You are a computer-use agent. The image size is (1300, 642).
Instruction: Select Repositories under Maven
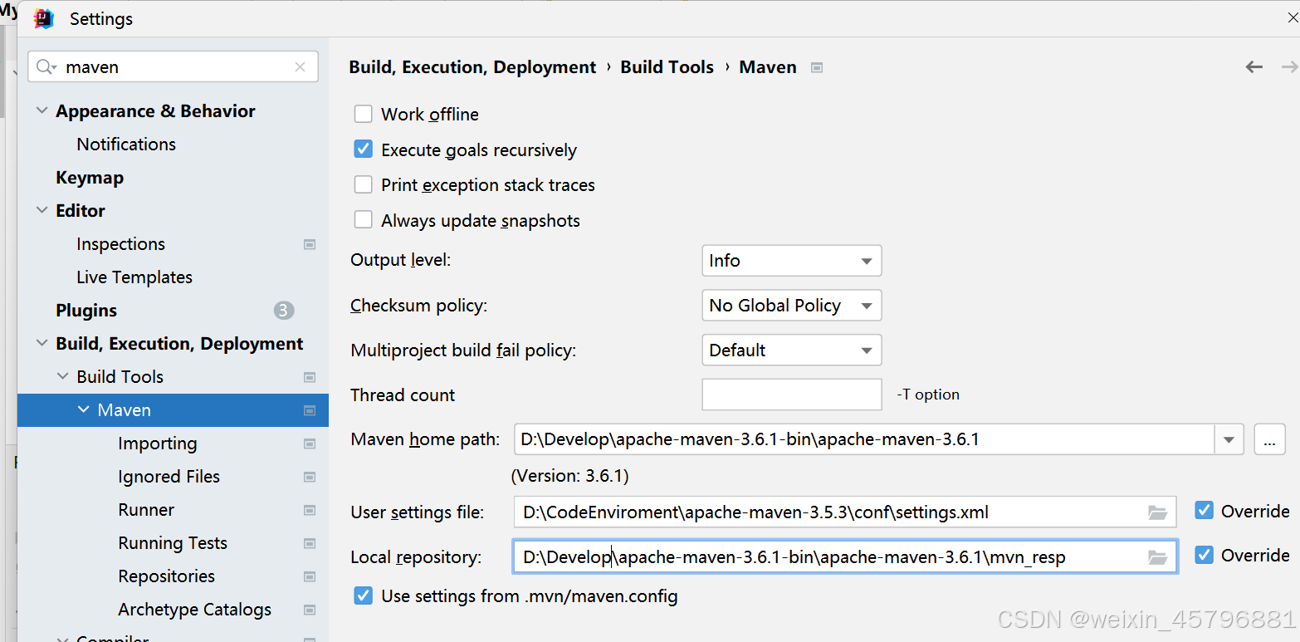tap(166, 576)
